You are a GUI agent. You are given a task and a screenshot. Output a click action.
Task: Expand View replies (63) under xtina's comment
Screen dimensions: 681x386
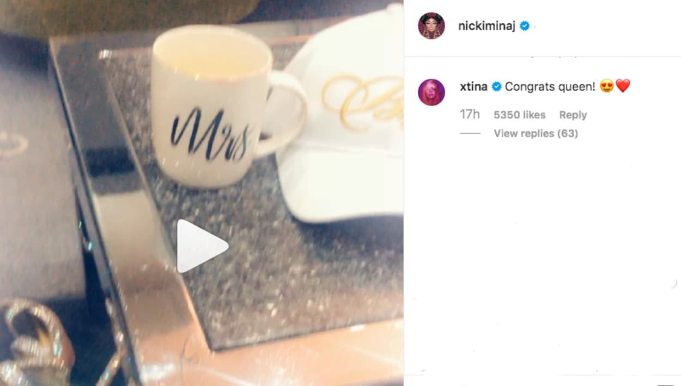536,133
